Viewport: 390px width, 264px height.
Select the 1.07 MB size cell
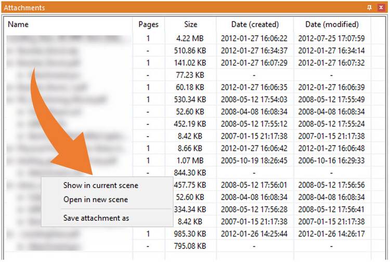190,161
